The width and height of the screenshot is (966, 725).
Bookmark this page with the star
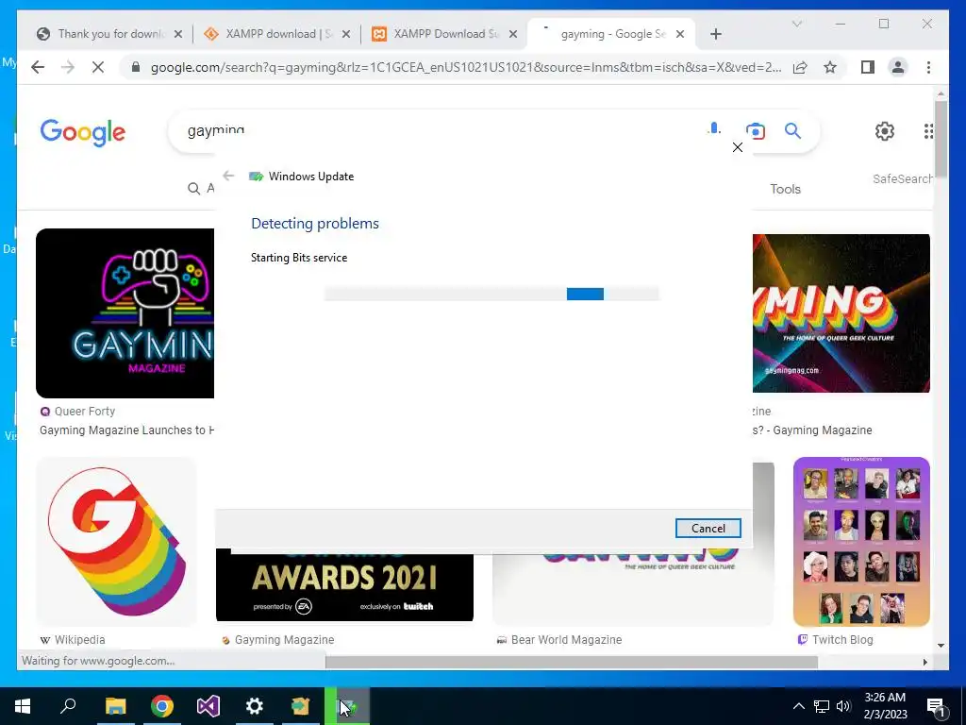(830, 67)
